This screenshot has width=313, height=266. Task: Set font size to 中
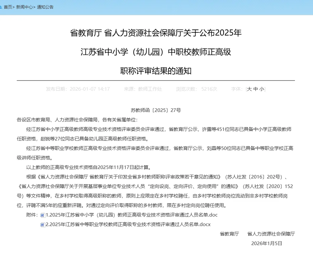point(256,89)
